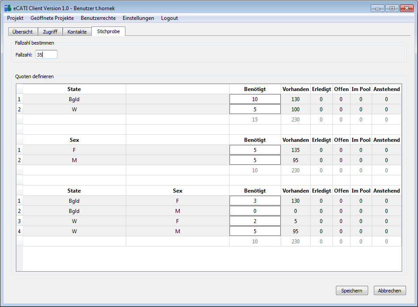The image size is (418, 307).
Task: Click the eCATI app icon in title bar
Action: [x=8, y=8]
